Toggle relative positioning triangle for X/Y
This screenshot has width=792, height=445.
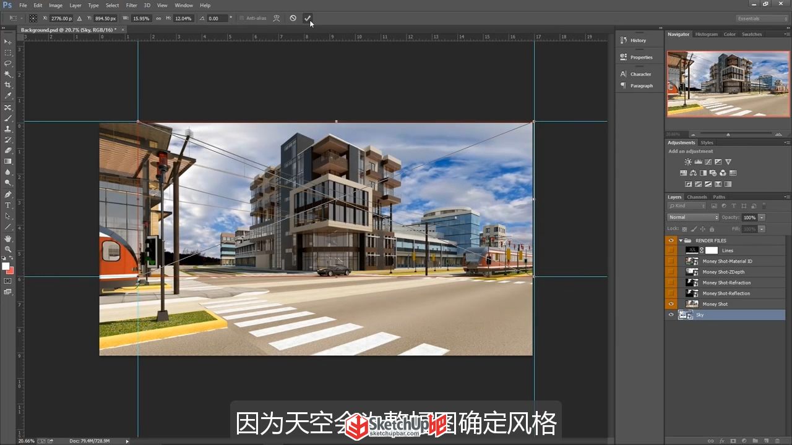79,19
